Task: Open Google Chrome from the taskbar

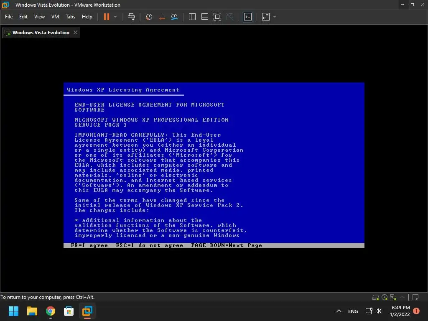Action: tap(51, 311)
